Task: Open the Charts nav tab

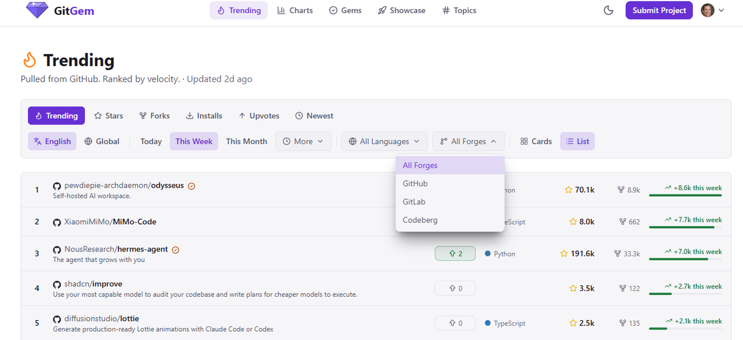Action: click(295, 11)
